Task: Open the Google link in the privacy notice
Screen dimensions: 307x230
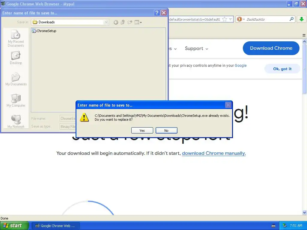Action: click(x=241, y=66)
